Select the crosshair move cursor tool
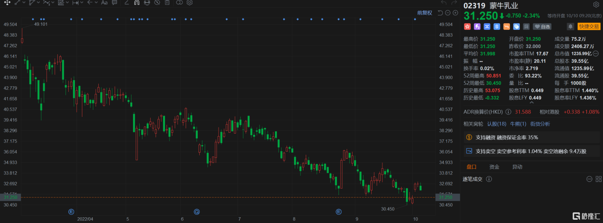 [7, 2]
